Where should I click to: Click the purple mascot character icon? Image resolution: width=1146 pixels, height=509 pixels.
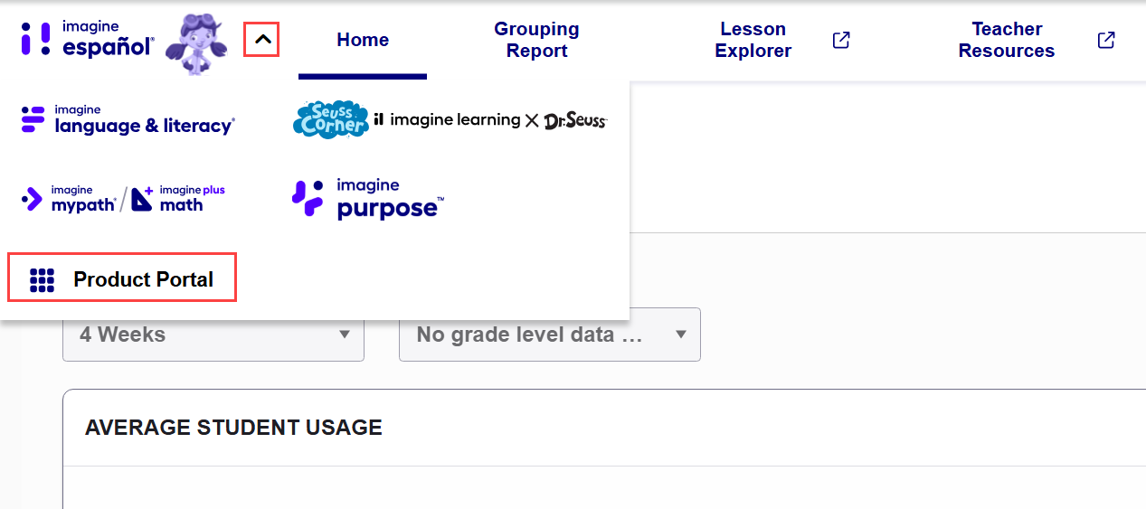click(x=196, y=43)
